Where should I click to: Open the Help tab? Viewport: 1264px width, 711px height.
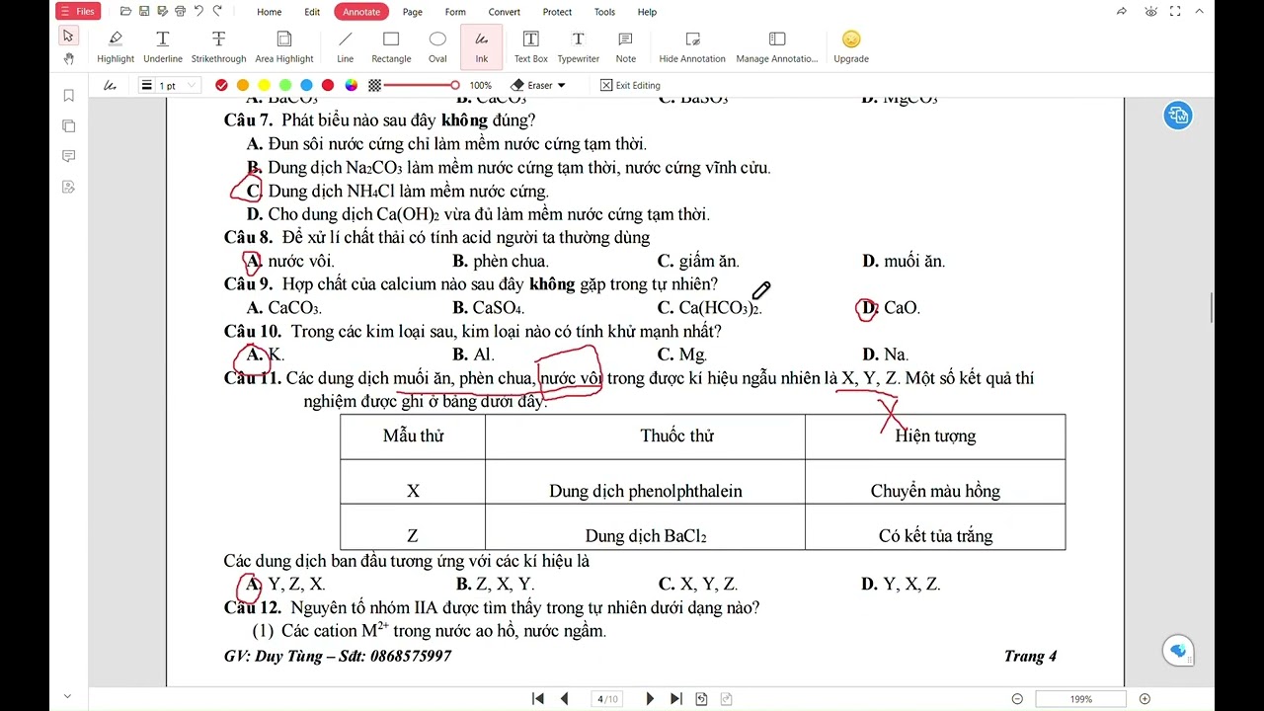(x=647, y=12)
